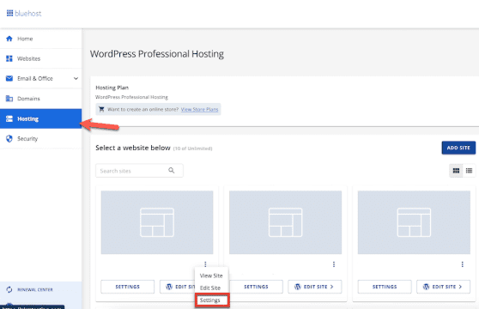The image size is (479, 309).
Task: Open Email & Office section
Action: pos(40,78)
